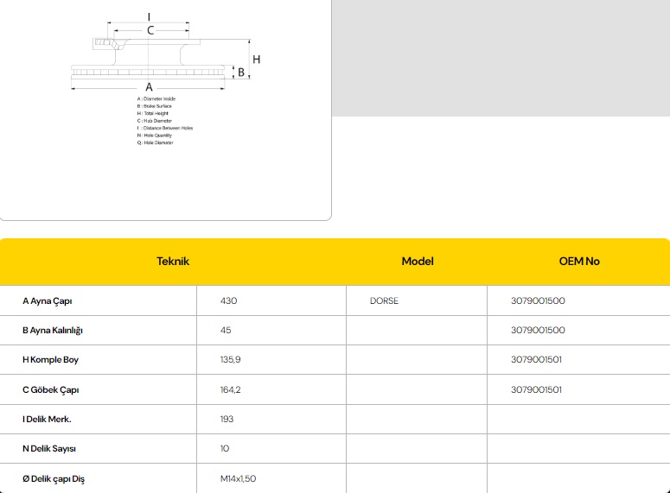Click the value 164,2

[x=230, y=389]
